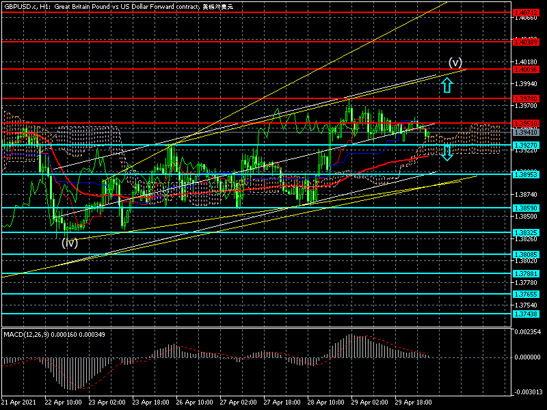Click the 1.38953 cyan price tag
Viewport: 547px width, 410px height.
526,174
